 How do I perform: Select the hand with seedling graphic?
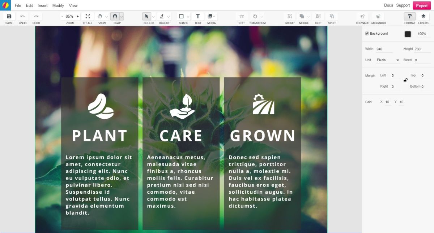point(182,106)
